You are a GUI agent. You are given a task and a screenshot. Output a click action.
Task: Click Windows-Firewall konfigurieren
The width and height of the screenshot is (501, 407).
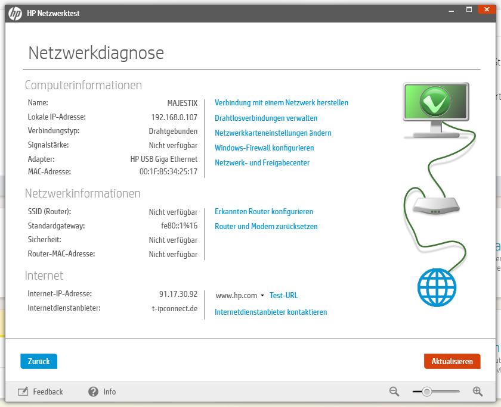tap(264, 148)
